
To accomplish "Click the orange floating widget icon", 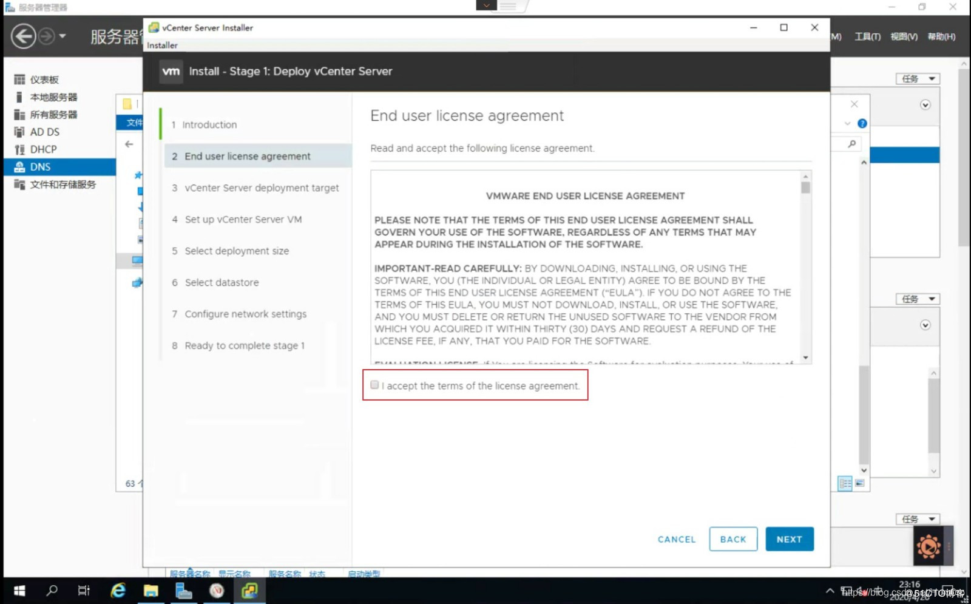I will tap(928, 546).
